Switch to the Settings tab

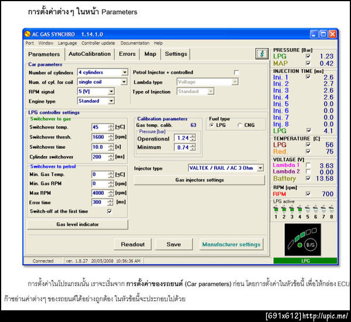(176, 54)
